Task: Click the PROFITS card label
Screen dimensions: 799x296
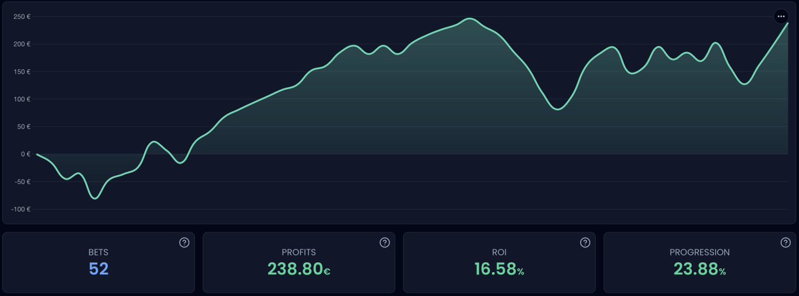Action: pyautogui.click(x=298, y=252)
